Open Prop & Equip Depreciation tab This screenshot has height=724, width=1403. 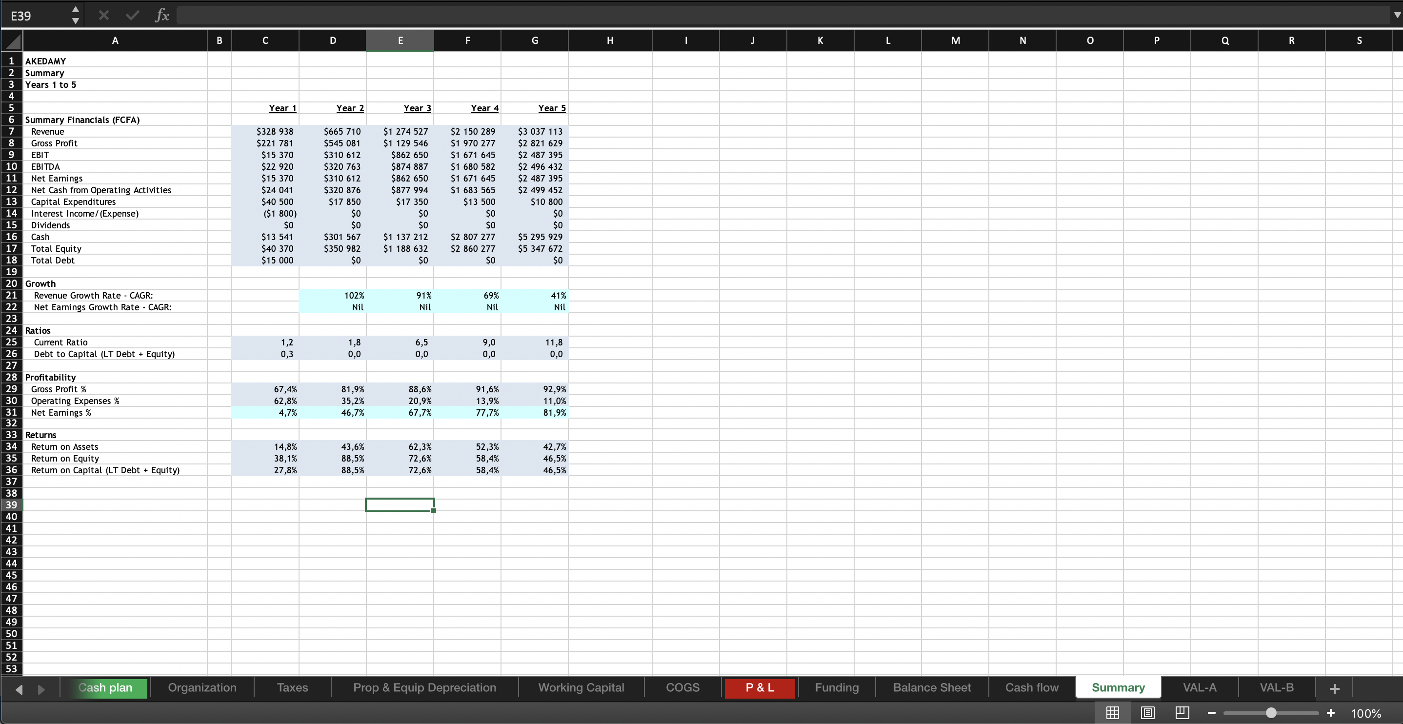[x=424, y=687]
